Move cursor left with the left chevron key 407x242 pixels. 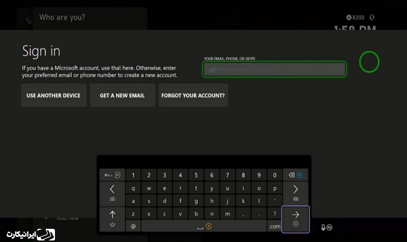(x=112, y=191)
